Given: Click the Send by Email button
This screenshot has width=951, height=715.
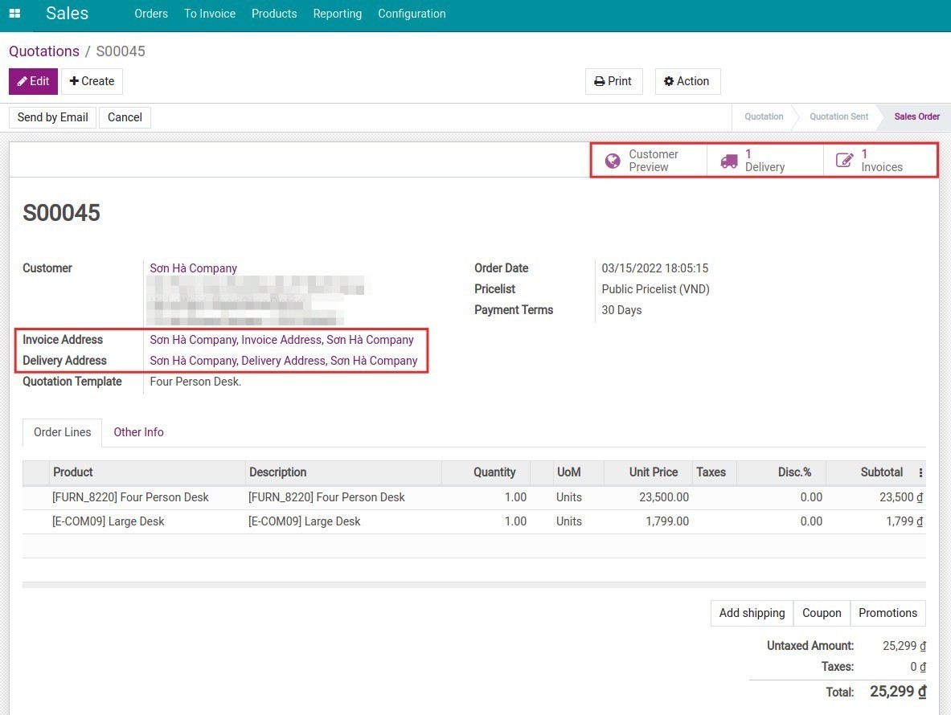Looking at the screenshot, I should point(51,117).
